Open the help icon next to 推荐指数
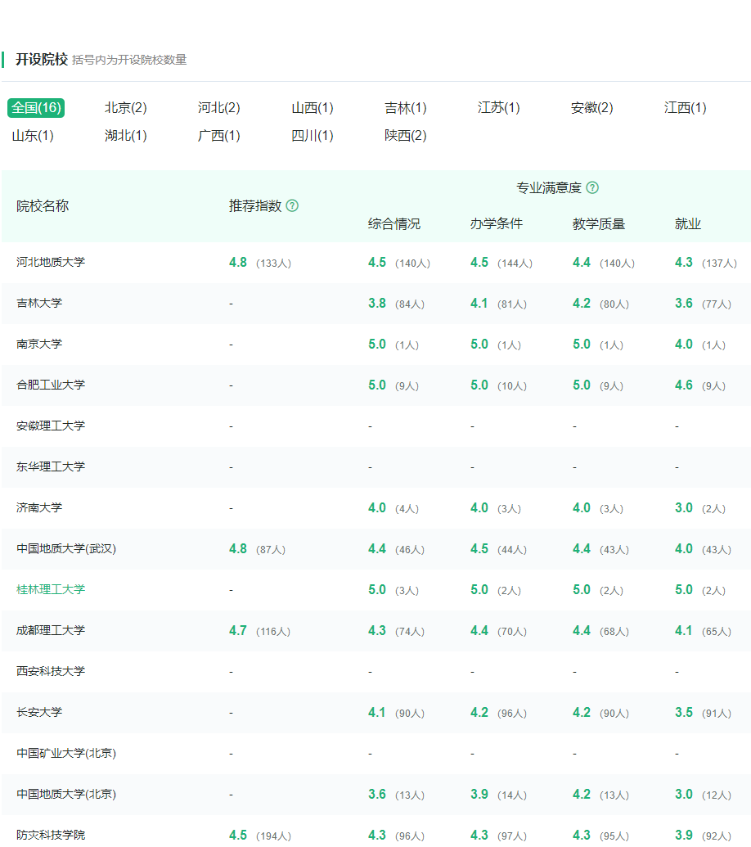This screenshot has height=847, width=751. point(292,205)
